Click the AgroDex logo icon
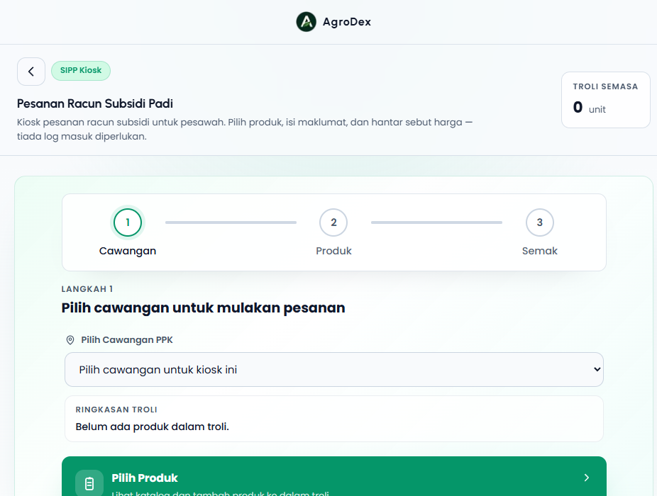The height and width of the screenshot is (496, 657). [x=307, y=22]
